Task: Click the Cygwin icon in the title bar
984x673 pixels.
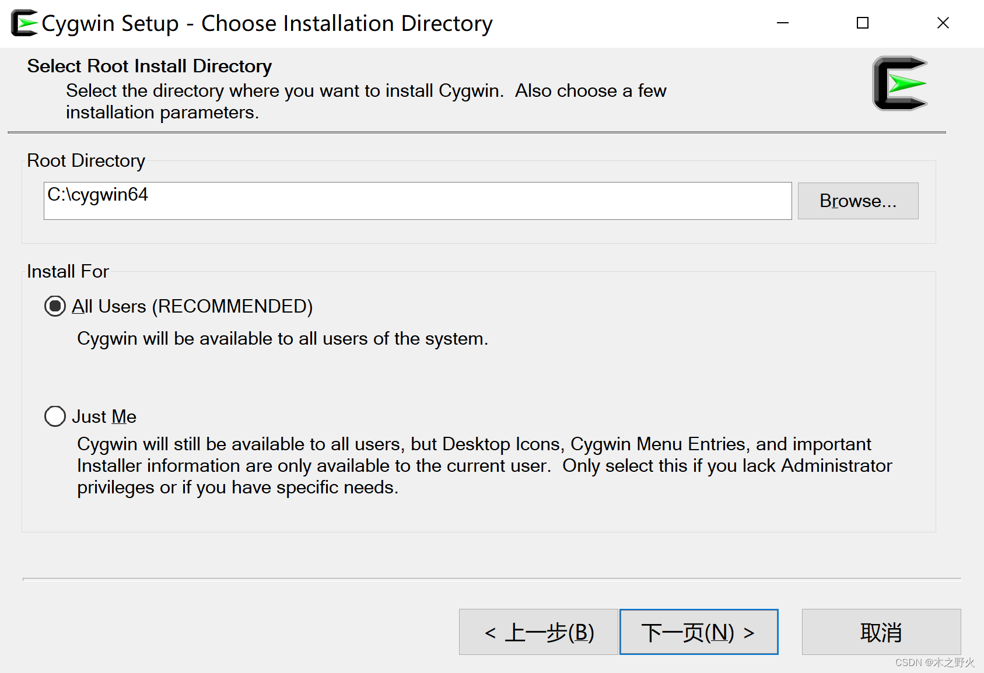Action: click(24, 23)
